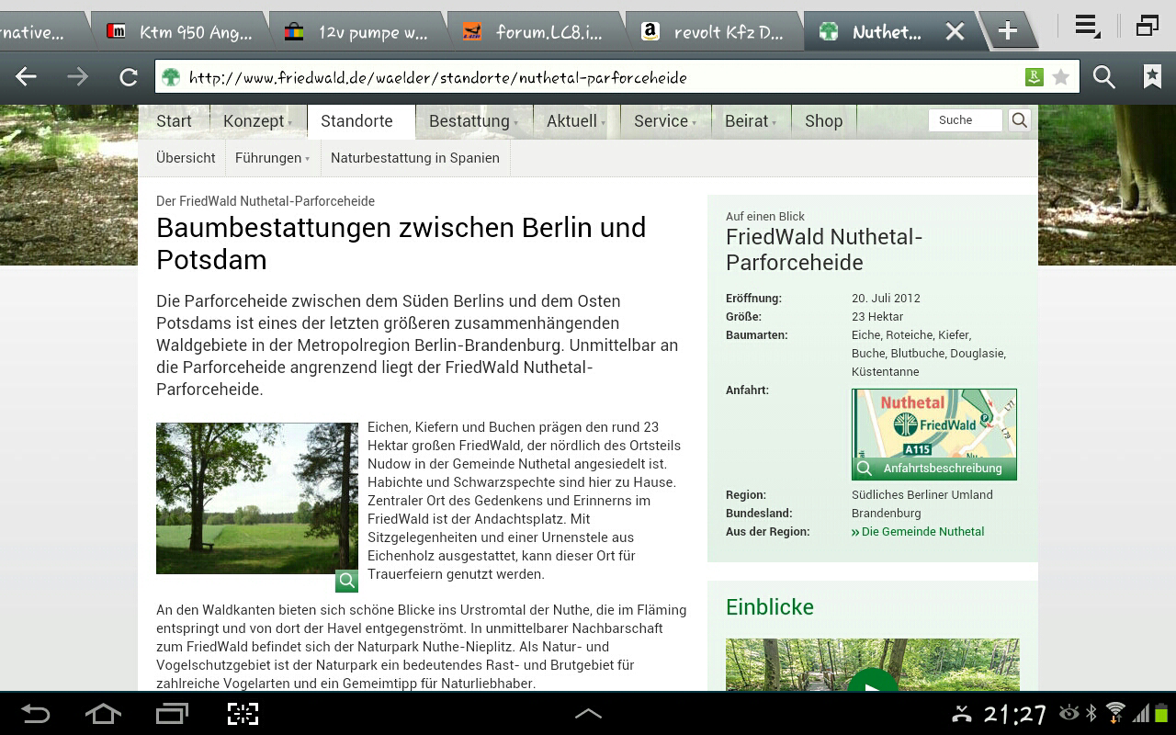Go back using the browser back arrow
The height and width of the screenshot is (735, 1176).
[x=27, y=78]
